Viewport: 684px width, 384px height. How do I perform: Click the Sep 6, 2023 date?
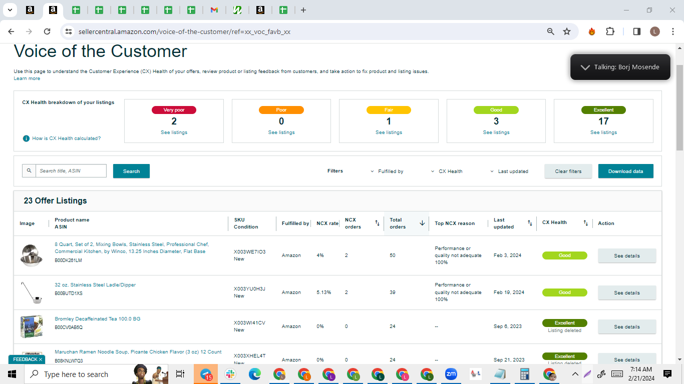pyautogui.click(x=508, y=326)
